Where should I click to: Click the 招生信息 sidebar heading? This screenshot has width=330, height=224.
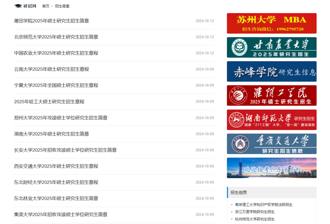(x=239, y=193)
